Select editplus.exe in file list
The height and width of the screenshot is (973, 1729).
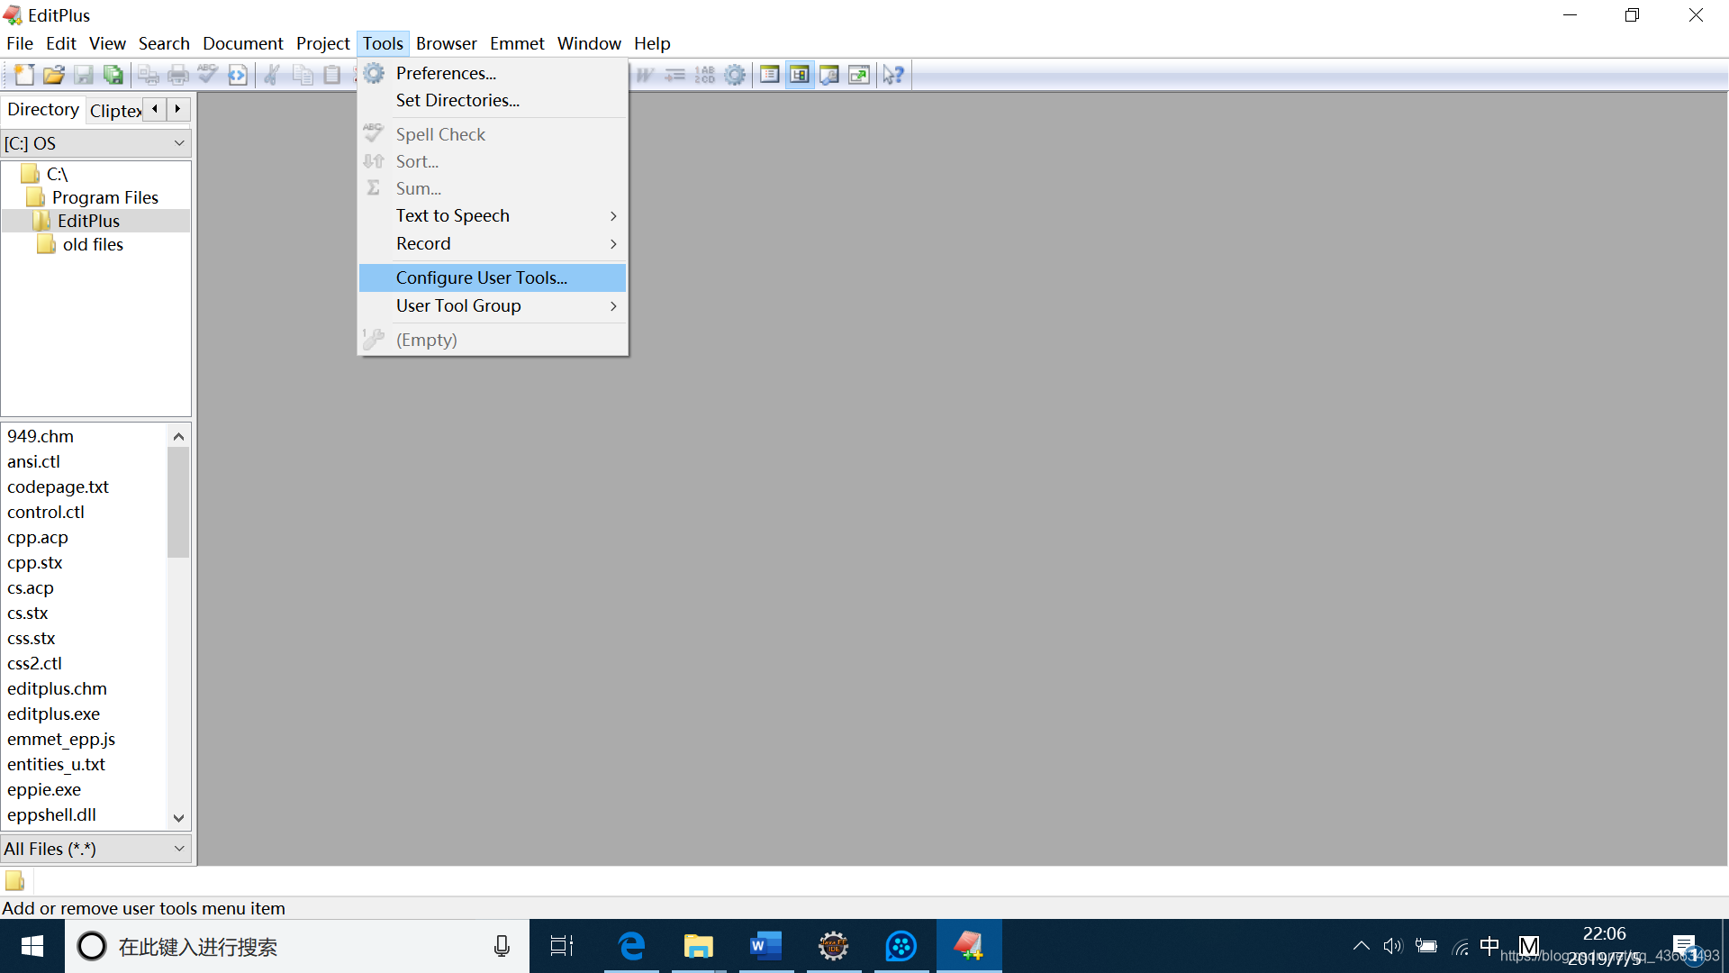pos(54,714)
